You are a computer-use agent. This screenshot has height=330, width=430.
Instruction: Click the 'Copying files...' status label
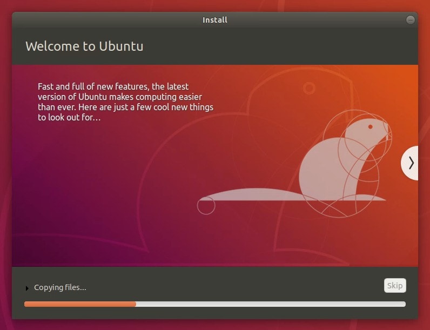coord(60,287)
